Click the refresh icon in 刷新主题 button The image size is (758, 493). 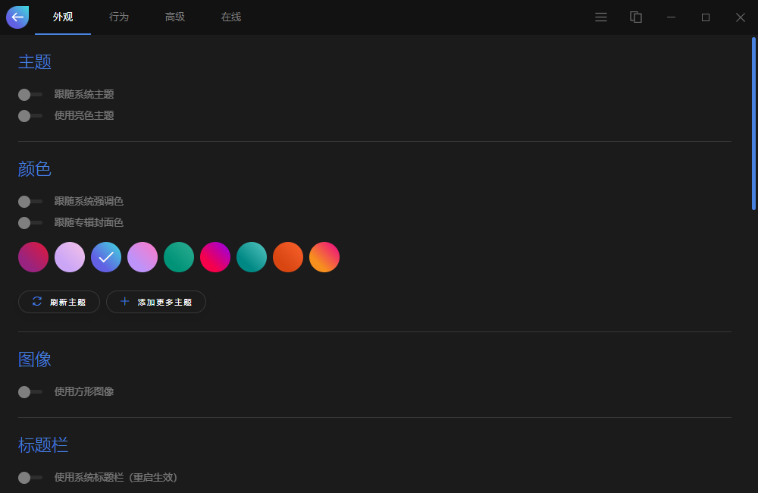36,301
